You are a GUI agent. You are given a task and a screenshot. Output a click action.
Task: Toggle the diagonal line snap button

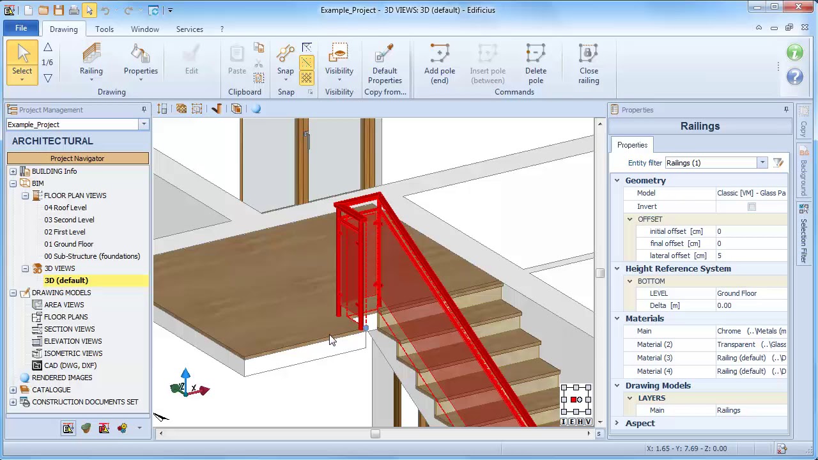point(307,63)
